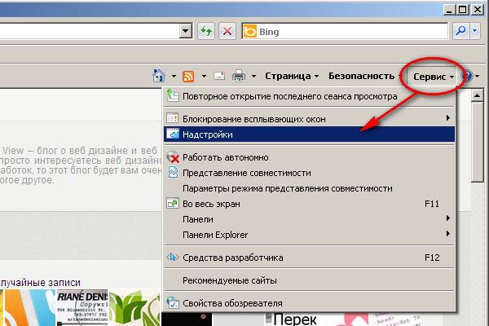The image size is (489, 326).
Task: Open the Страница toolbar menu
Action: 291,76
